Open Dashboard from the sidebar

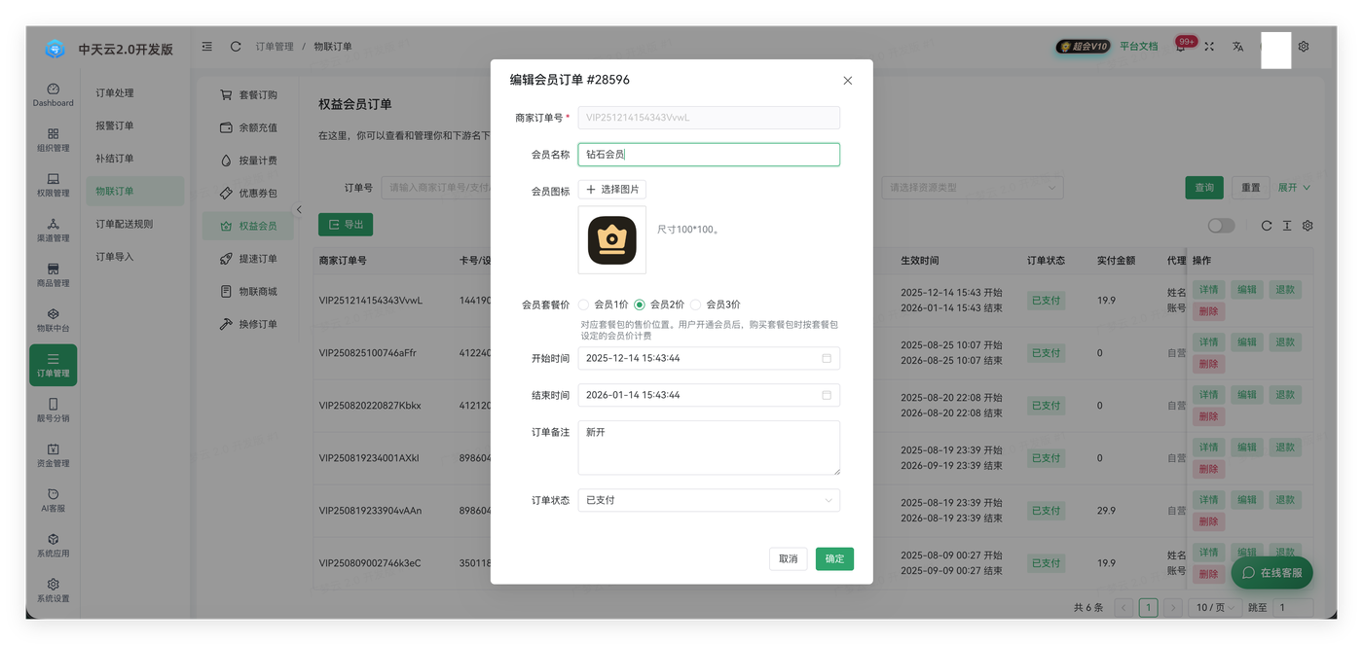point(53,94)
